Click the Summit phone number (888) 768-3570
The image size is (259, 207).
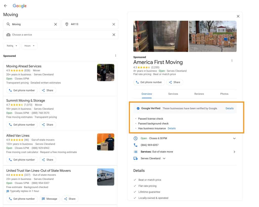pyautogui.click(x=40, y=113)
